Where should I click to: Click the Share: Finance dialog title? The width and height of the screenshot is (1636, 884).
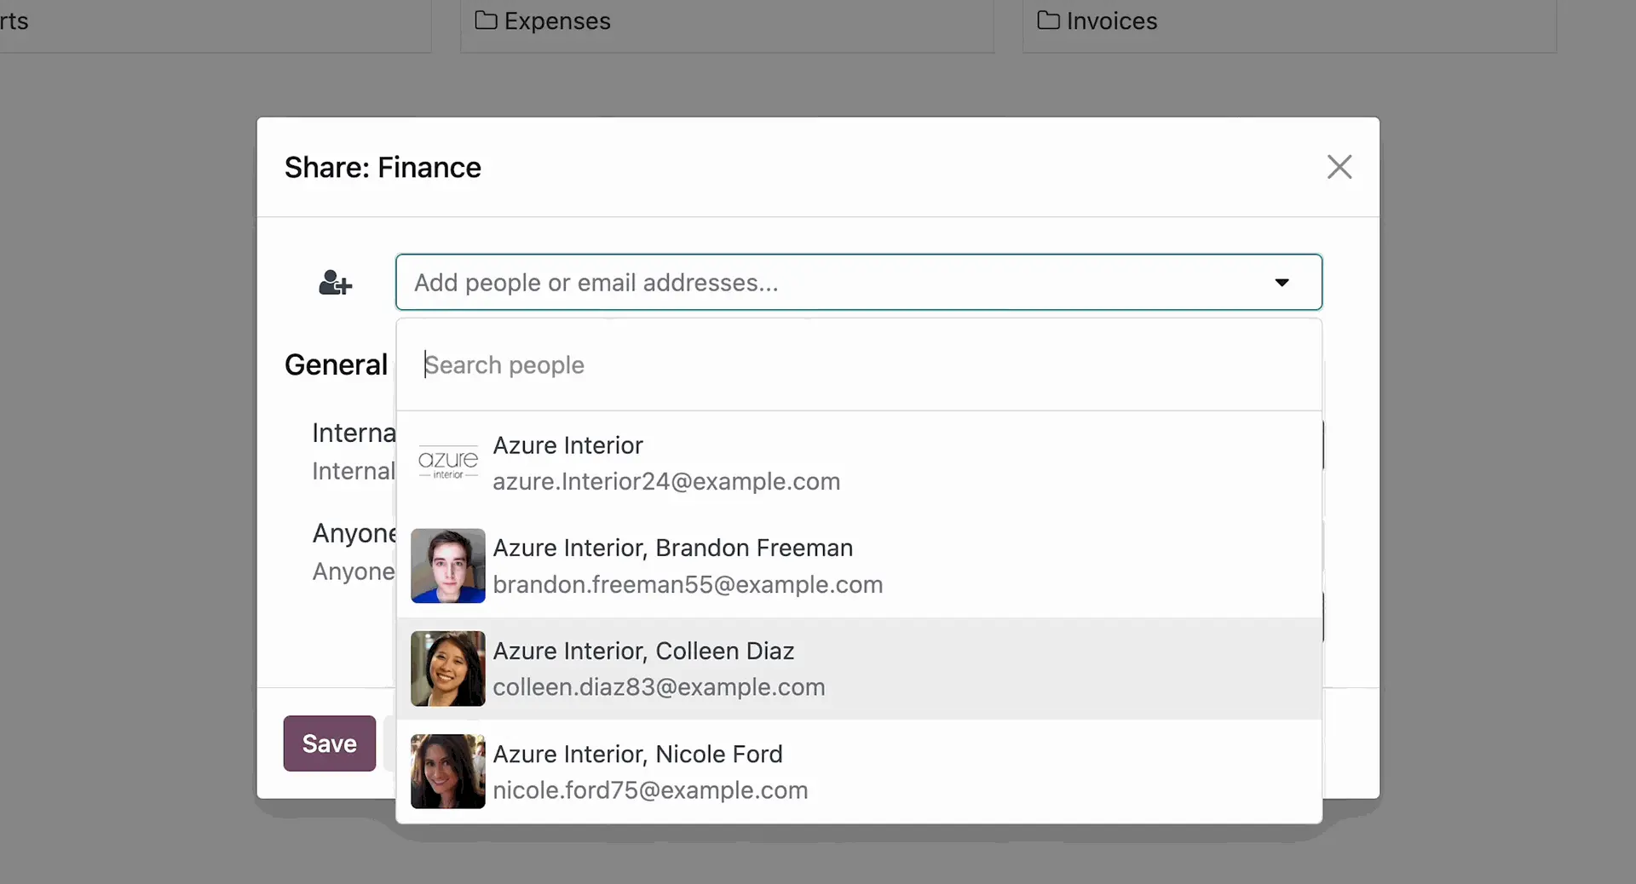(383, 168)
